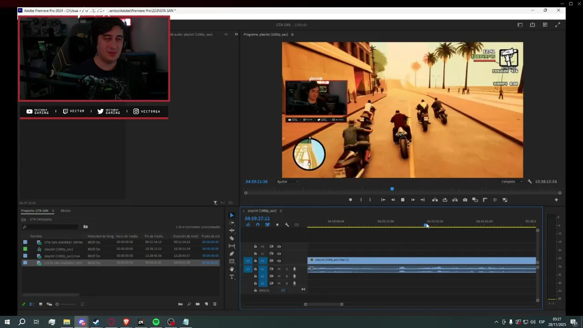Toggle insert sequences as nests
The image size is (583, 328).
(248, 225)
